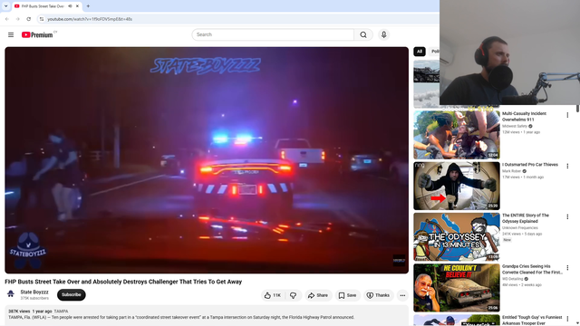Viewport: 580px width, 326px height.
Task: Click the main video title text
Action: 123,282
